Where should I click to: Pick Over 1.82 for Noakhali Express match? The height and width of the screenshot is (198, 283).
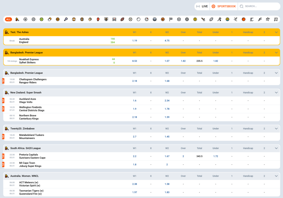183,61
